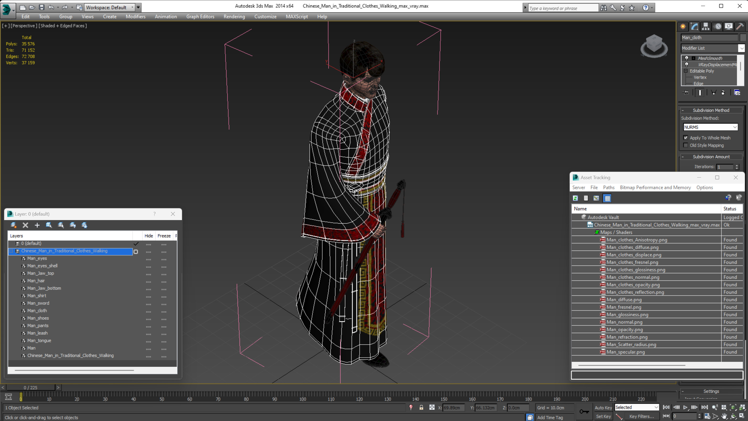748x421 pixels.
Task: Open the MAXScript menu
Action: (297, 17)
